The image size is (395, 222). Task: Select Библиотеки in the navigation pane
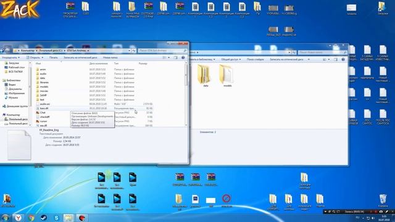[x=12, y=80]
